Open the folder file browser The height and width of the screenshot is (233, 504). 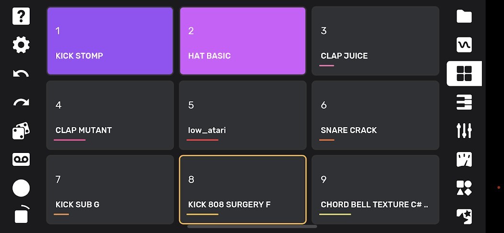coord(464,16)
